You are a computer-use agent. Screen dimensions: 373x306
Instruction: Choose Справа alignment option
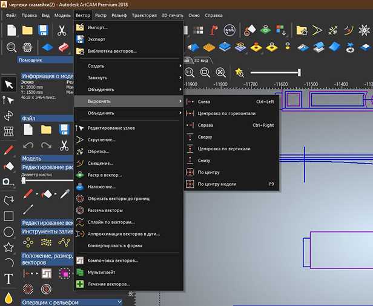point(231,125)
